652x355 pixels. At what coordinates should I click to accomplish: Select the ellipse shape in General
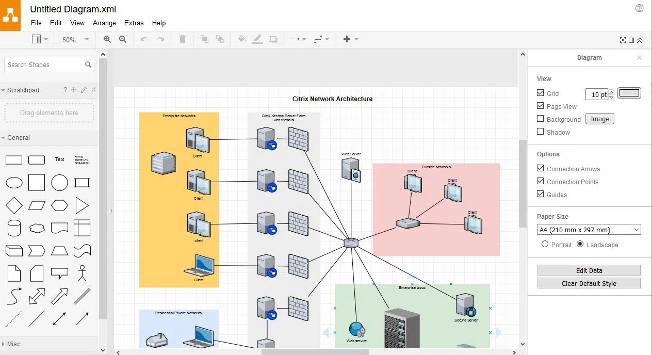pos(14,183)
